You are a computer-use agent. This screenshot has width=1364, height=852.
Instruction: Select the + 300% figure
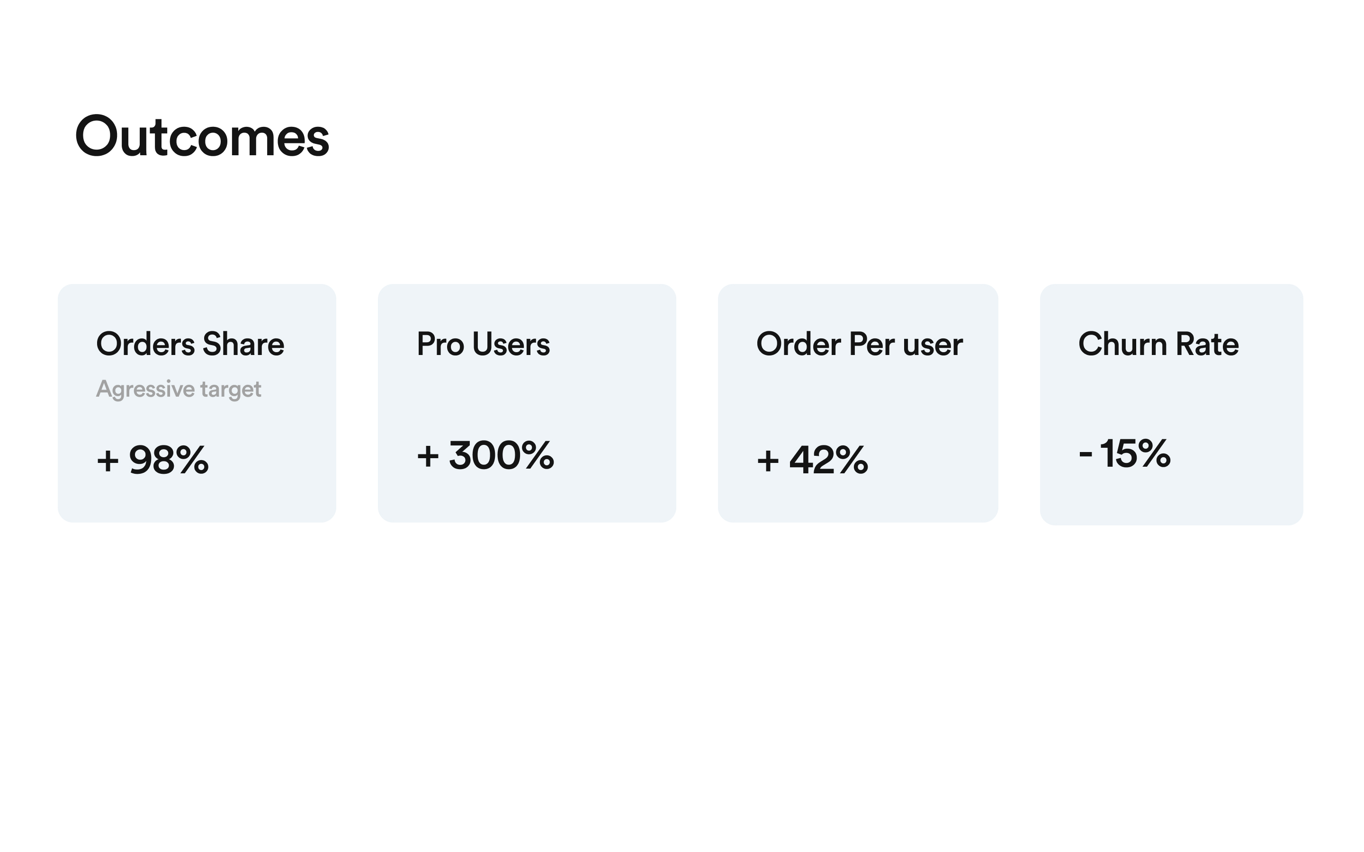click(485, 455)
